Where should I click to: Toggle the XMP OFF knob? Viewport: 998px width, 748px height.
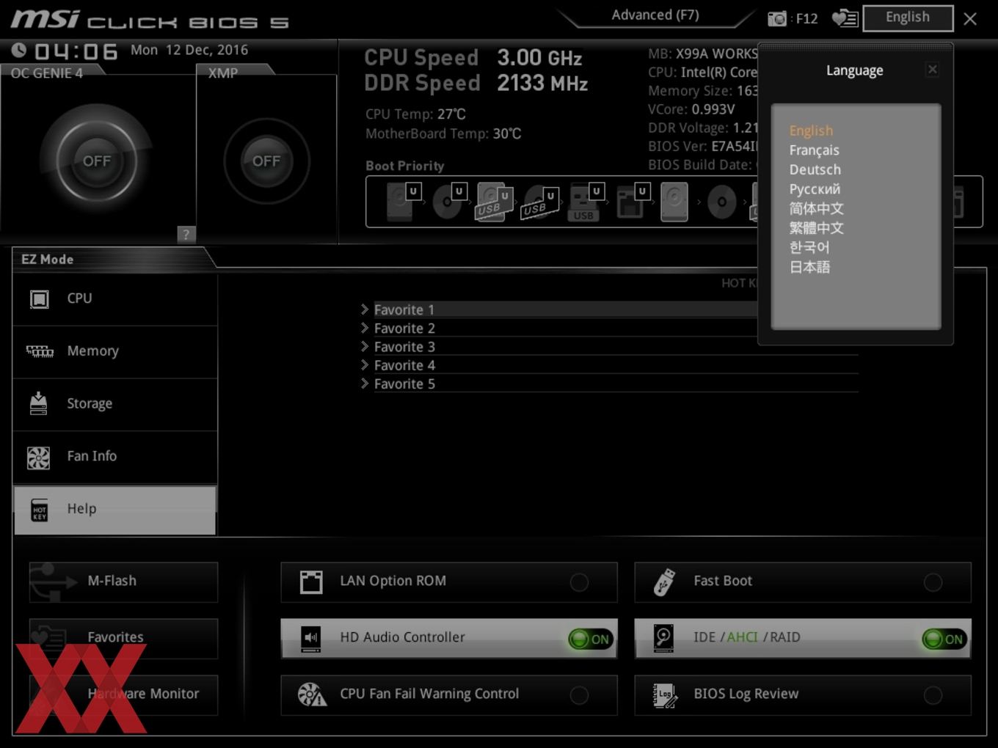(266, 161)
